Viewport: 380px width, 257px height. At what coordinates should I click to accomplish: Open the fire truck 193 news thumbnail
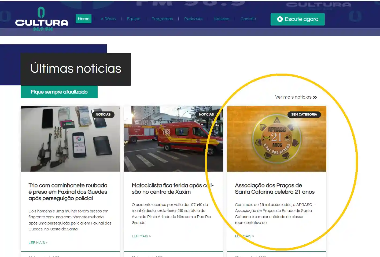click(x=173, y=139)
